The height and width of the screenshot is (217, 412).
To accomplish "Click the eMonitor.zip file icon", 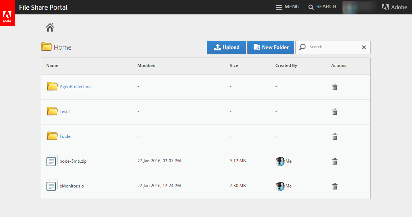I will 52,186.
